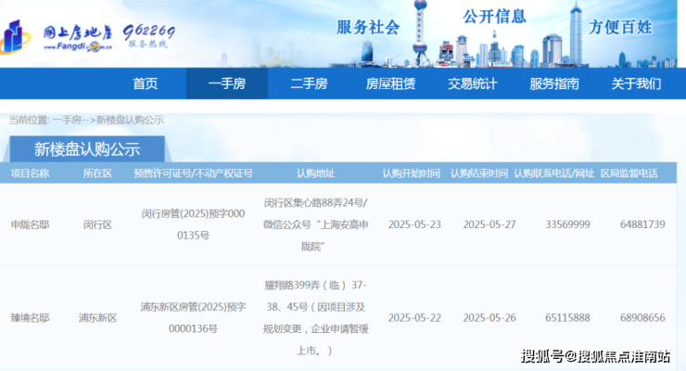Click the 项目名称 column header

pyautogui.click(x=30, y=173)
